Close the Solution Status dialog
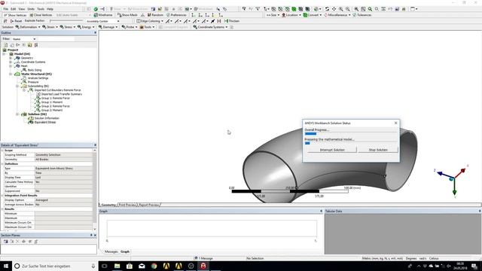482x271 pixels. pyautogui.click(x=395, y=123)
